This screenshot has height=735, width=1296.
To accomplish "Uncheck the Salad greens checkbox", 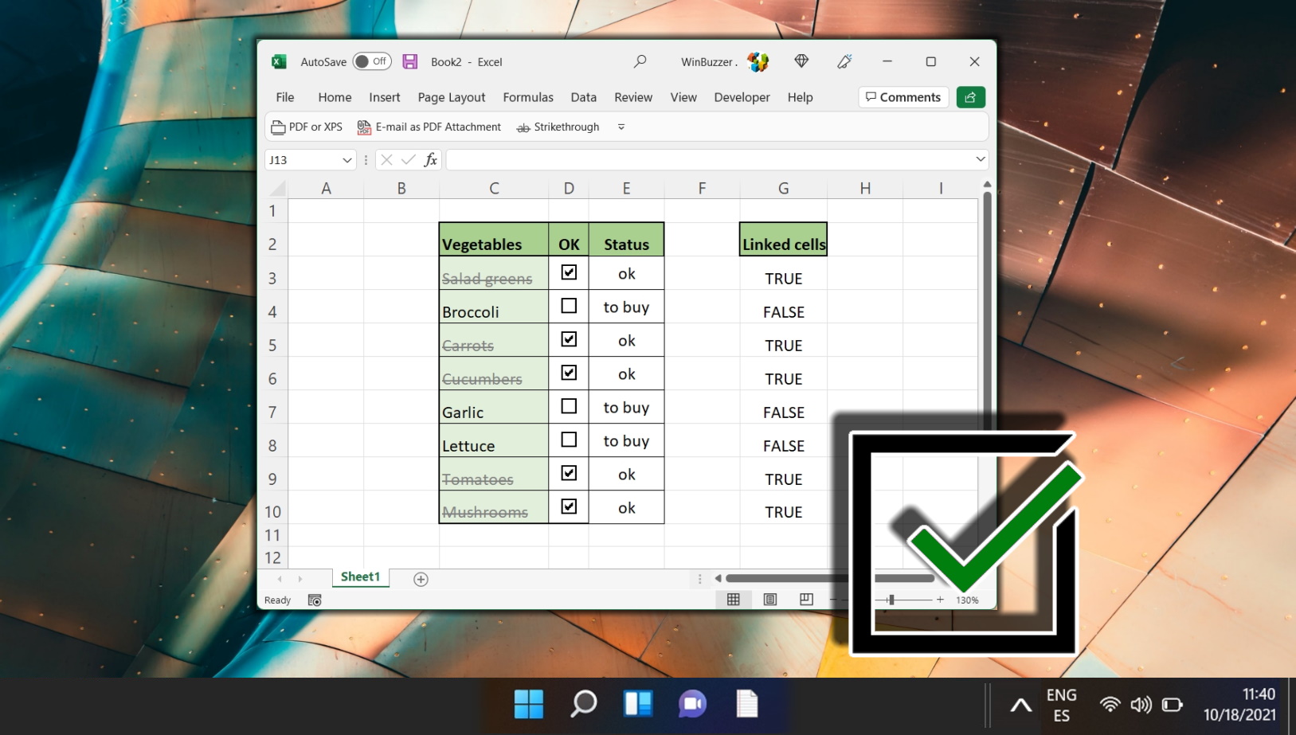I will point(569,272).
